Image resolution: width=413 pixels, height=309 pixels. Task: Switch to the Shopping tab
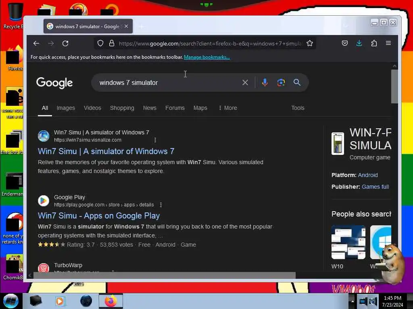[122, 108]
